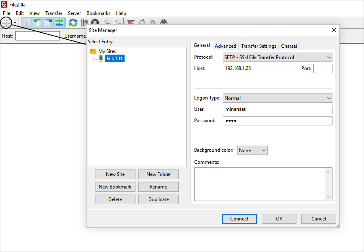Toggle the synchronized browsing icon
The width and height of the screenshot is (364, 252).
[153, 22]
